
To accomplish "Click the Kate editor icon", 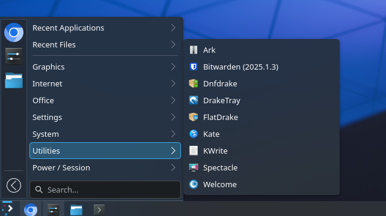I will (194, 134).
